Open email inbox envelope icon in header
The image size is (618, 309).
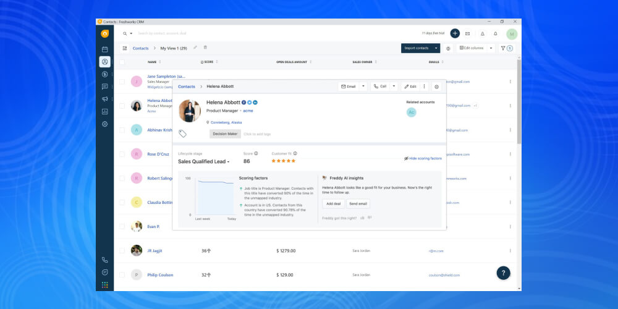point(467,34)
